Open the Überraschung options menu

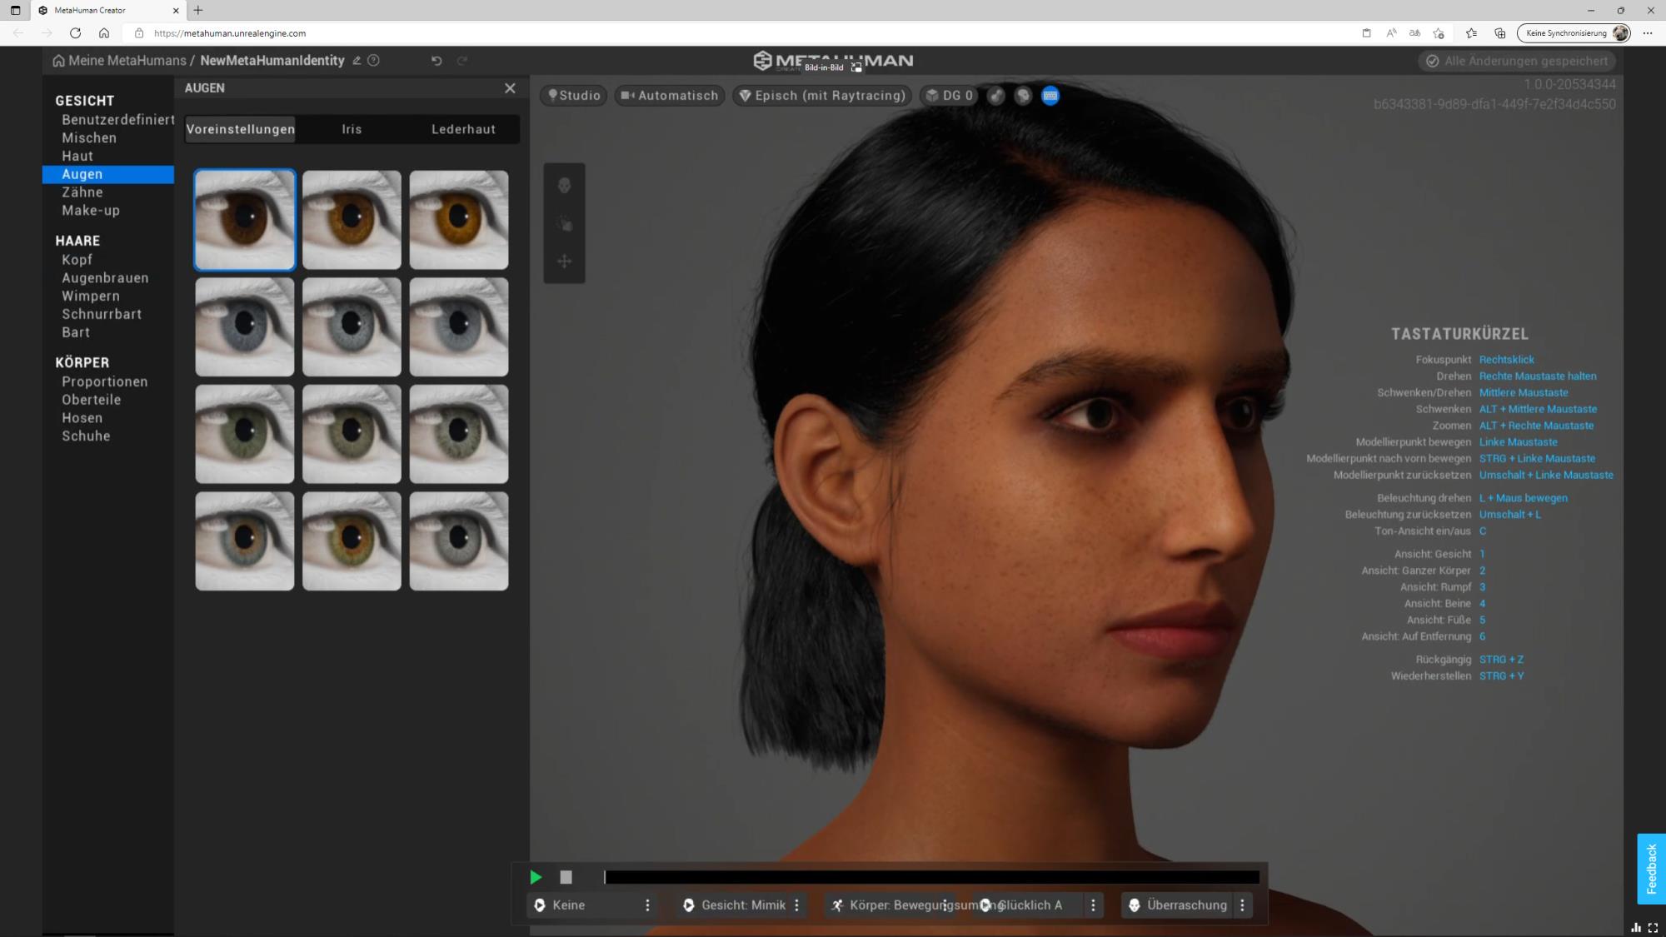(x=1242, y=905)
